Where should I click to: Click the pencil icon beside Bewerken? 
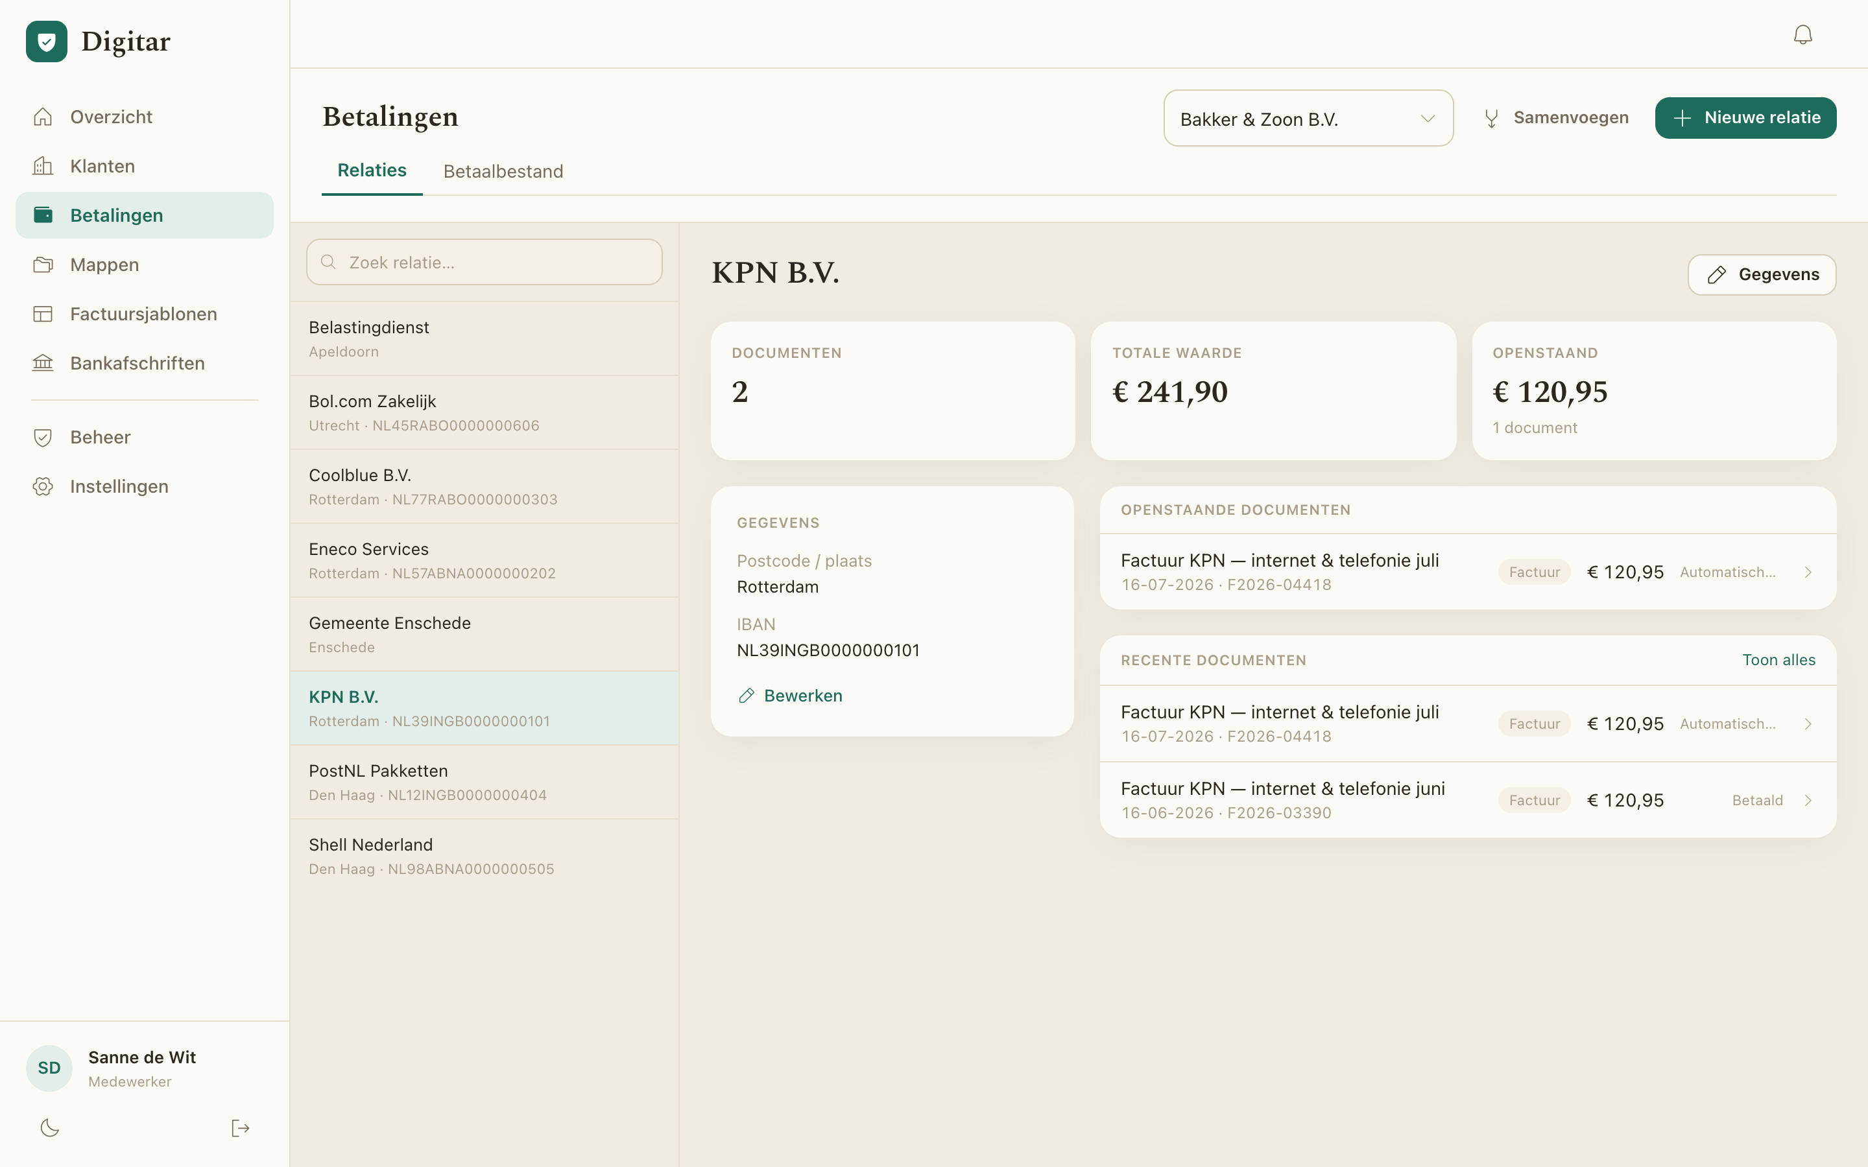pos(746,696)
